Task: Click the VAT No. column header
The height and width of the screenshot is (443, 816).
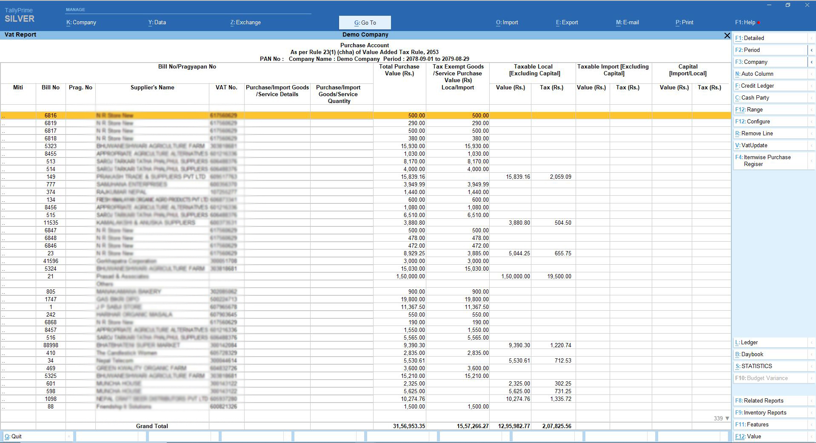Action: tap(226, 87)
